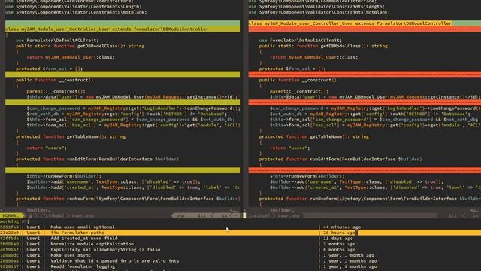This screenshot has height=271, width=481.
Task: Click the Constraints\NotBlank use line in right pane
Action: pyautogui.click(x=319, y=12)
